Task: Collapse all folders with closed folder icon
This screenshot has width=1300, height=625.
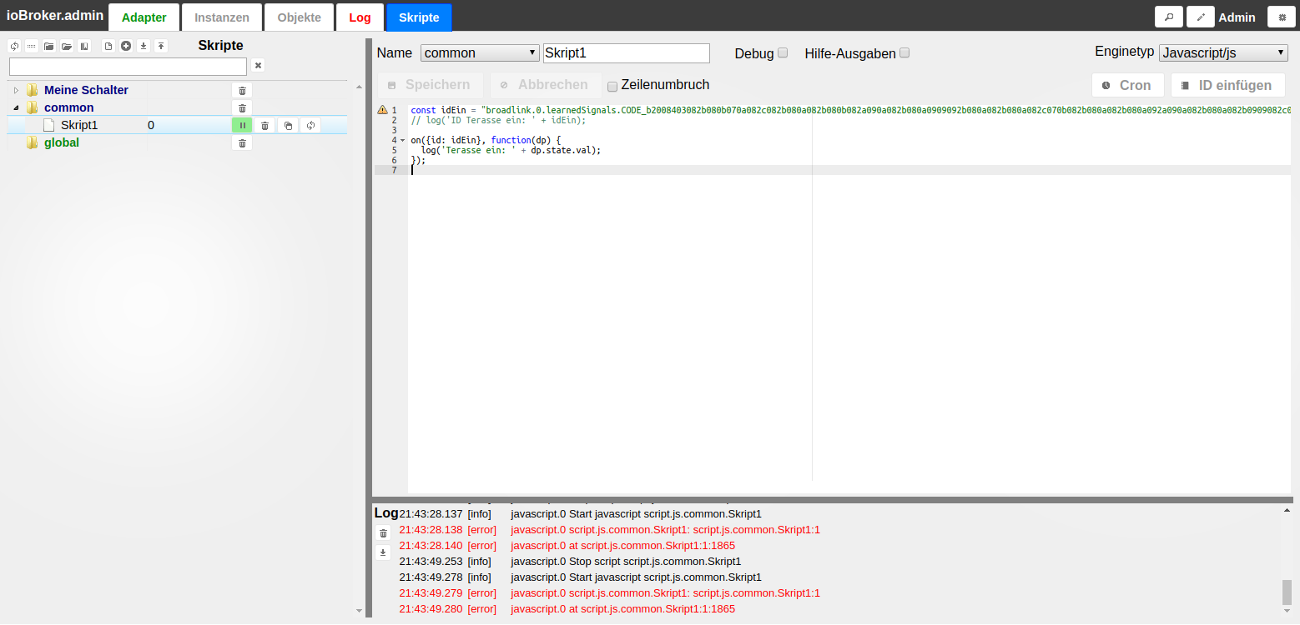Action: pos(49,46)
